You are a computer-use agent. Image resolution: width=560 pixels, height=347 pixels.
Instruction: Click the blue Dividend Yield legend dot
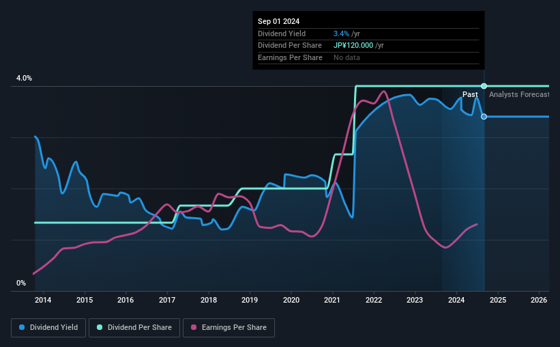click(22, 327)
